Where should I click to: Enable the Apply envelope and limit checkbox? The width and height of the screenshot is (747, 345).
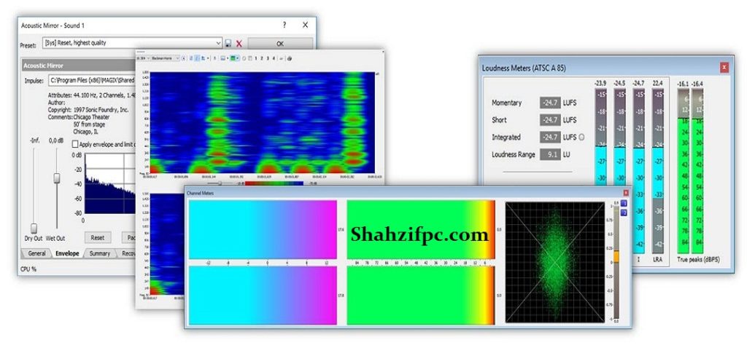(x=75, y=144)
